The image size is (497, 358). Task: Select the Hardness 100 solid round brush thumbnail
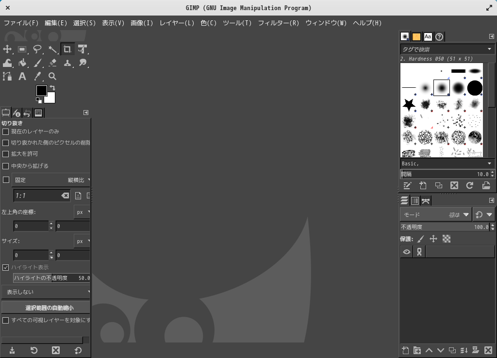474,88
